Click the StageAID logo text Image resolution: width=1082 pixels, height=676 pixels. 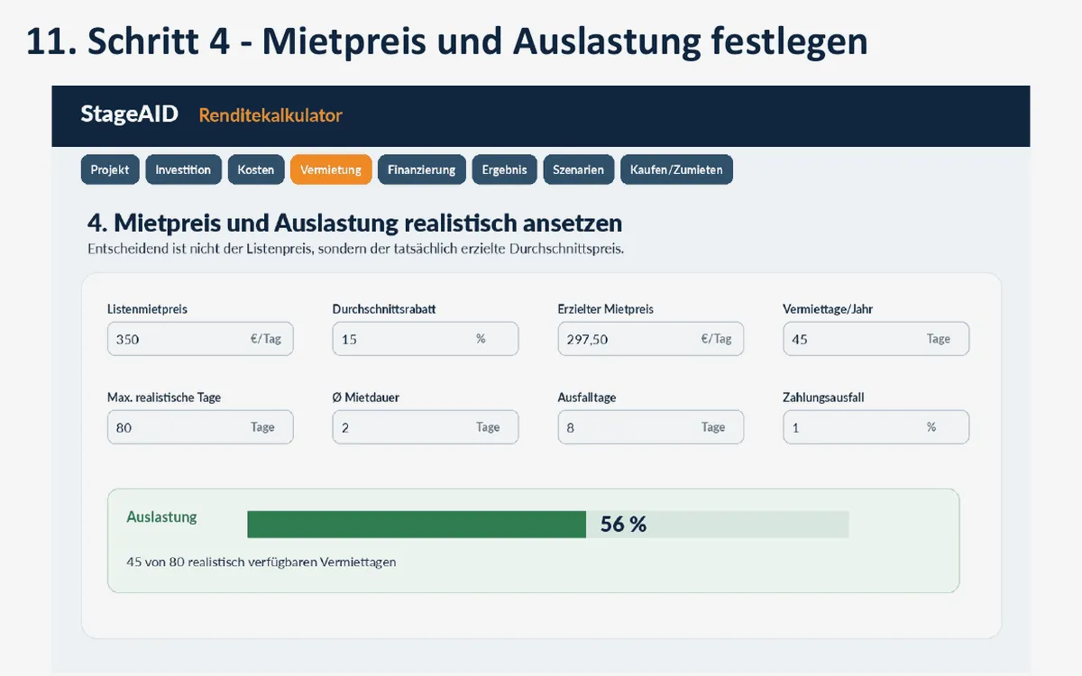(x=129, y=114)
